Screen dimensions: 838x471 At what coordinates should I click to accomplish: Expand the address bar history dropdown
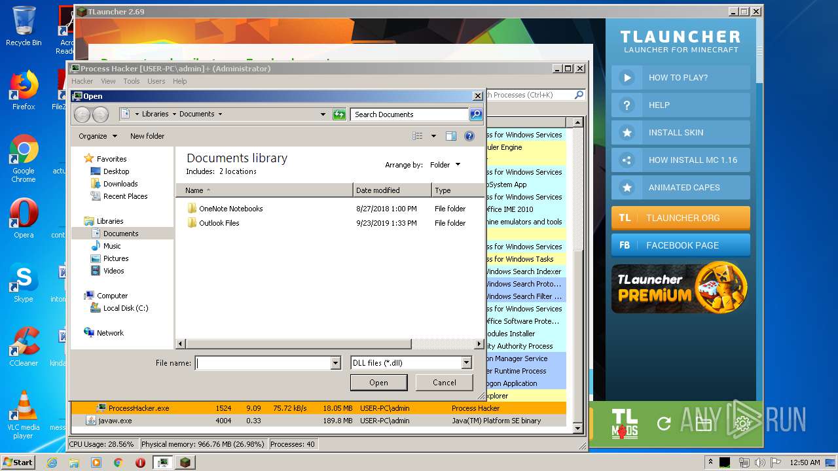pyautogui.click(x=323, y=114)
